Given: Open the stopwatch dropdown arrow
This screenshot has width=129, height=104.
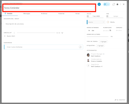Looking at the screenshot, I should [x=108, y=4].
